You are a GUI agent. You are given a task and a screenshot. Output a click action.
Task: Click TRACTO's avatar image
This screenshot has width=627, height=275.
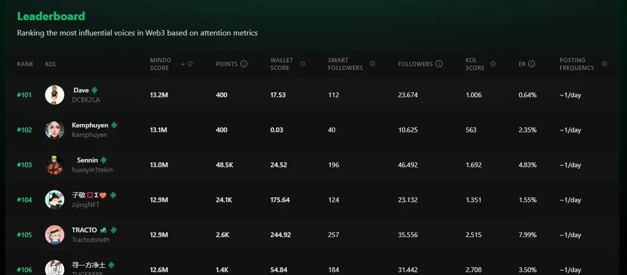tap(54, 235)
